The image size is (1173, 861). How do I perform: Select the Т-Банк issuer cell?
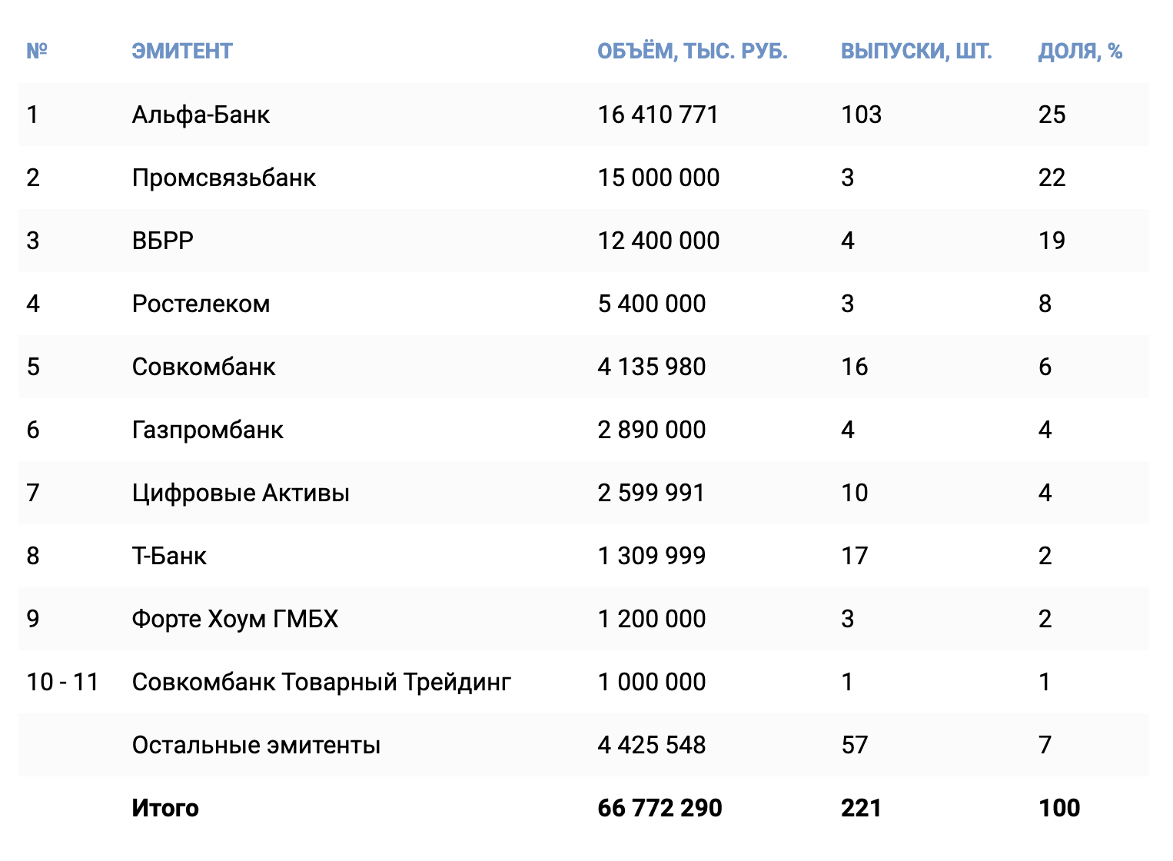pos(169,556)
